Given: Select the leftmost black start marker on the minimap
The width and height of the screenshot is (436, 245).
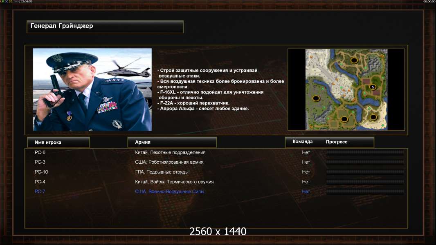Looking at the screenshot, I should click(x=316, y=98).
